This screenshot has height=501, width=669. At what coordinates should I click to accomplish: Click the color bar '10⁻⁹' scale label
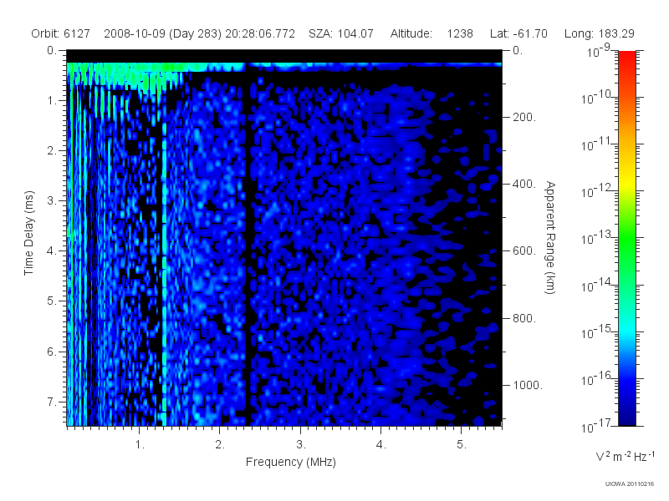point(599,52)
